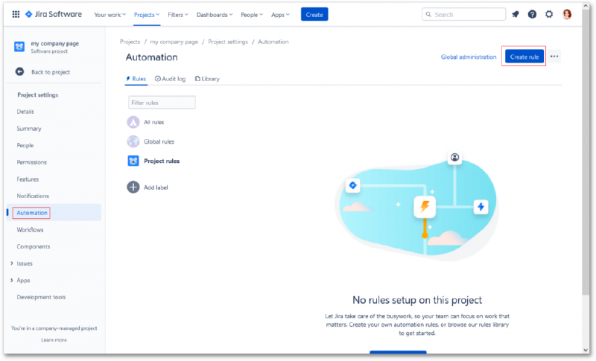This screenshot has width=596, height=361.
Task: Click the Filter rules input field
Action: (162, 103)
